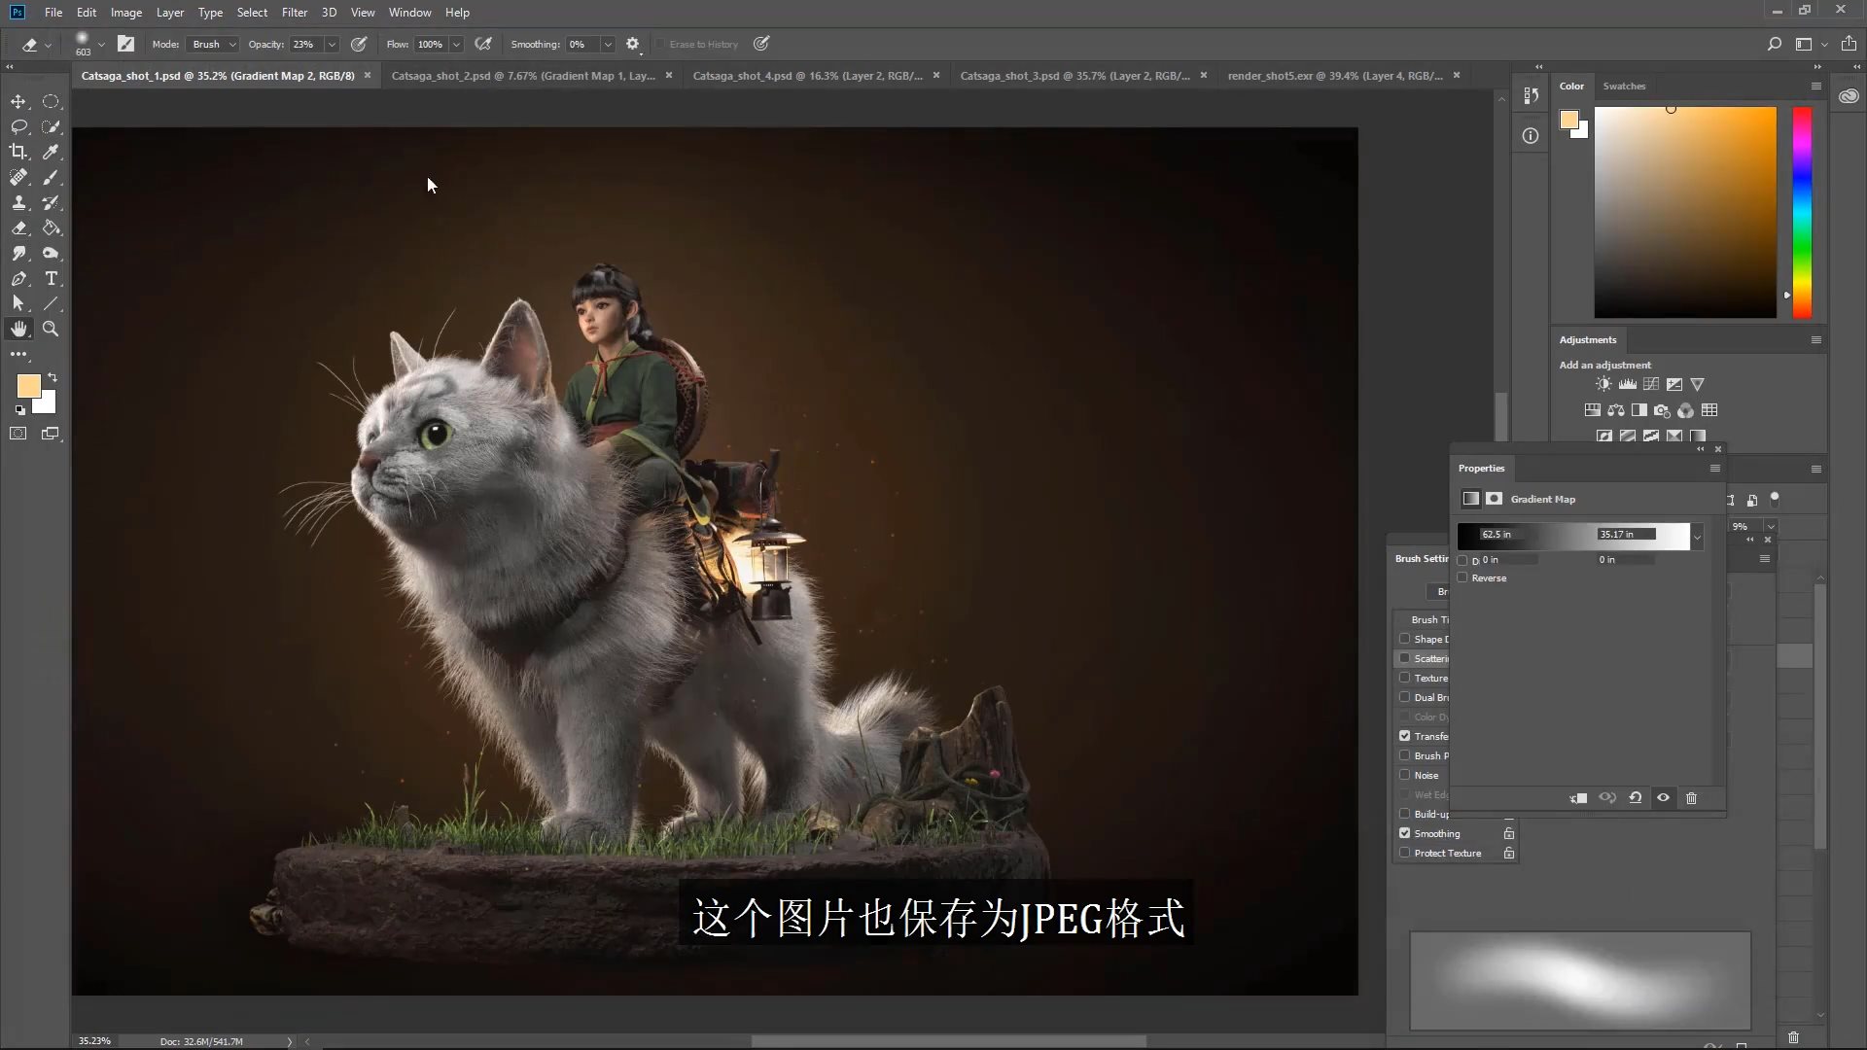Select the Brush tool in the toolbox
Viewport: 1867px width, 1050px height.
pos(51,177)
